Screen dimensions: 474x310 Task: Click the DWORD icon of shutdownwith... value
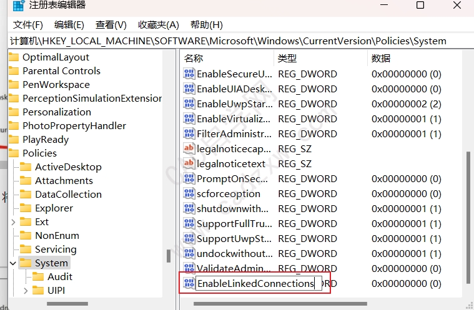(189, 208)
